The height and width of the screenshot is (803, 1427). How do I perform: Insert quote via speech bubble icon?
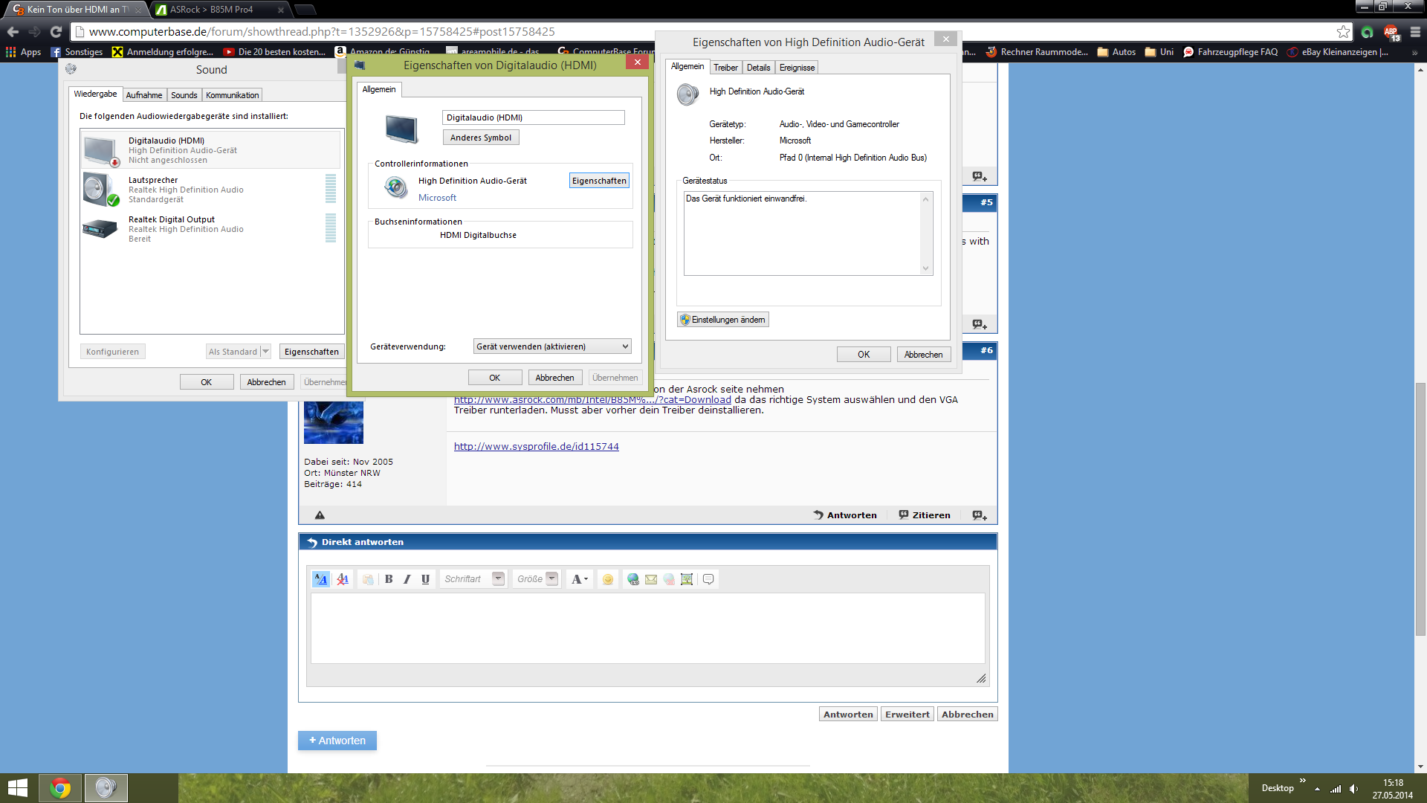pyautogui.click(x=708, y=579)
